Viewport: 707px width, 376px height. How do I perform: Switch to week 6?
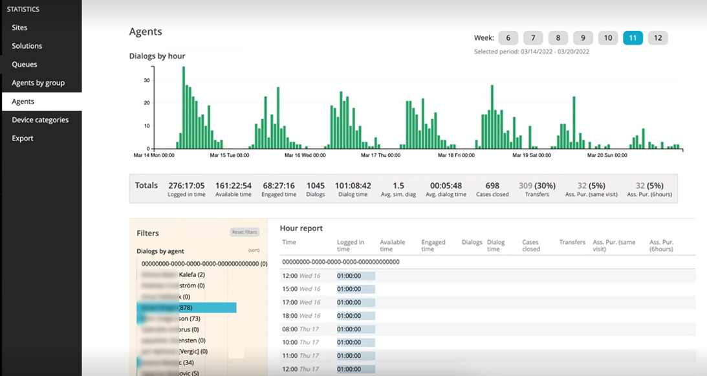point(508,38)
